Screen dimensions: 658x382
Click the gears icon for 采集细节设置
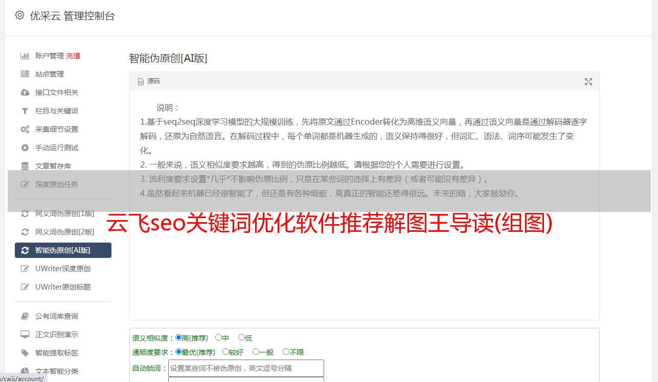25,129
